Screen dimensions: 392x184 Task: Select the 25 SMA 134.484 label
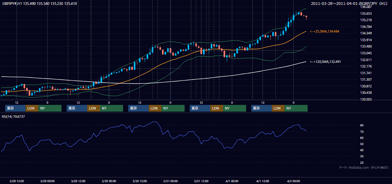point(325,31)
